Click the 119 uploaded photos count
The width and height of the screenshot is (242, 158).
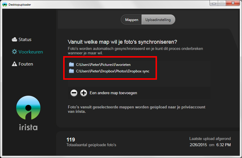click(71, 140)
